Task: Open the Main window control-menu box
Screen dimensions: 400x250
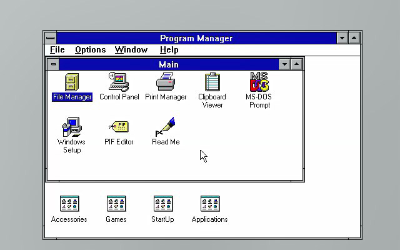Action: click(x=54, y=64)
